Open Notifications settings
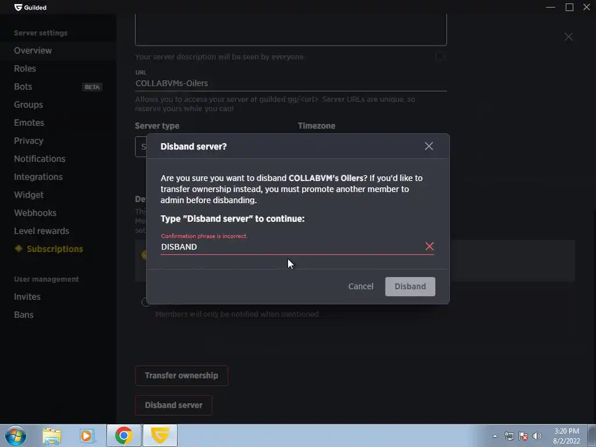Viewport: 596px width, 447px height. pos(40,159)
